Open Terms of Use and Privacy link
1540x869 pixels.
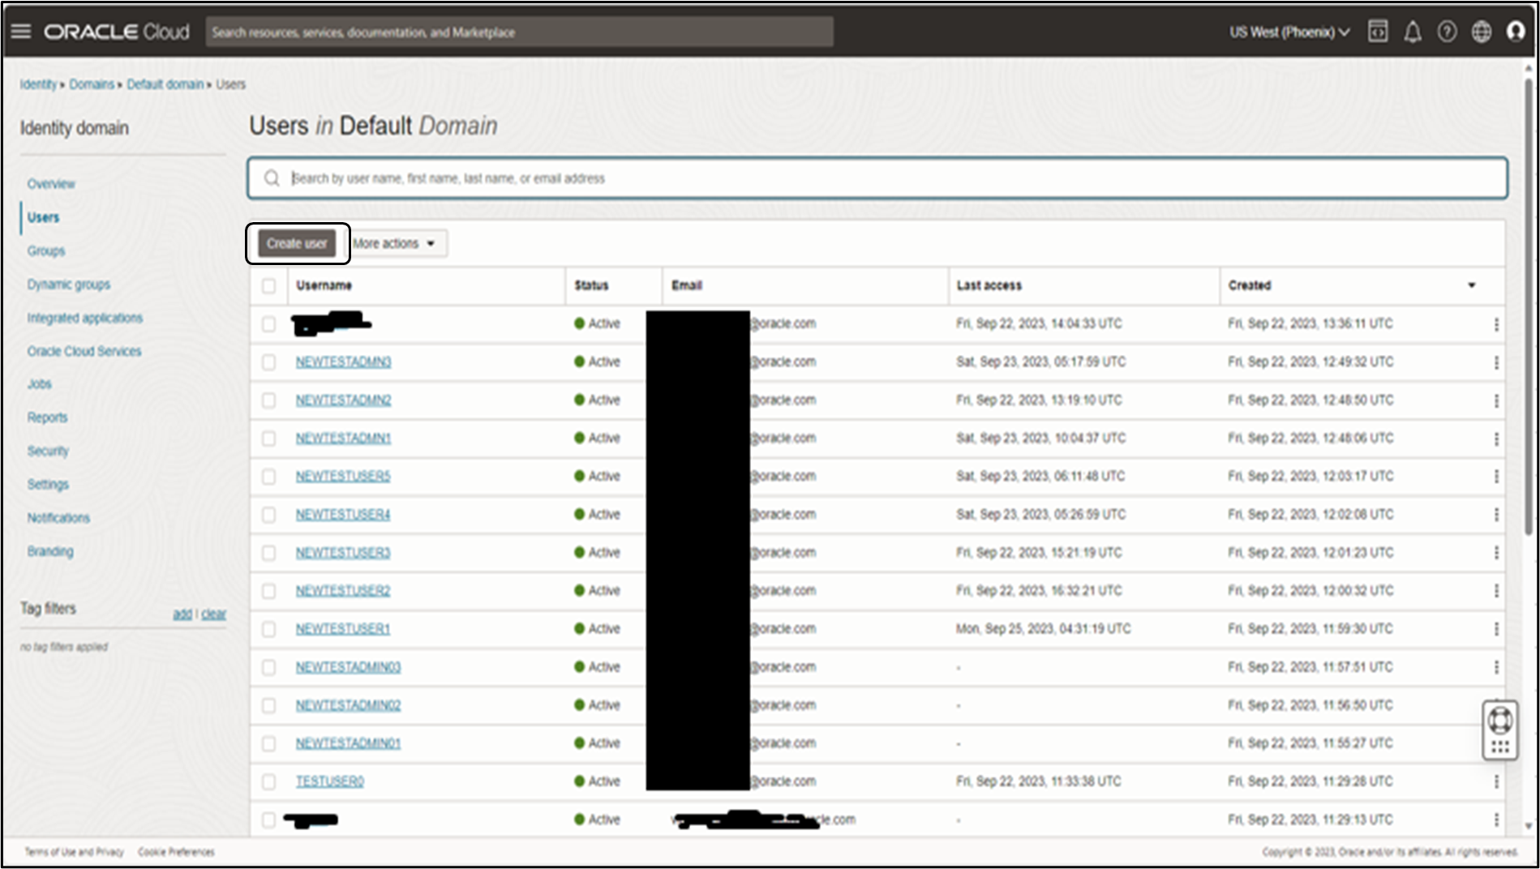coord(75,852)
